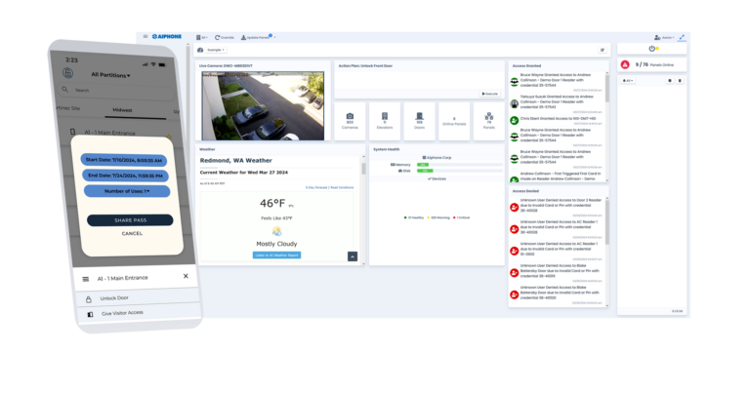Click 'Redmond, WA Weather' heading
This screenshot has height=393, width=750.
pyautogui.click(x=235, y=161)
